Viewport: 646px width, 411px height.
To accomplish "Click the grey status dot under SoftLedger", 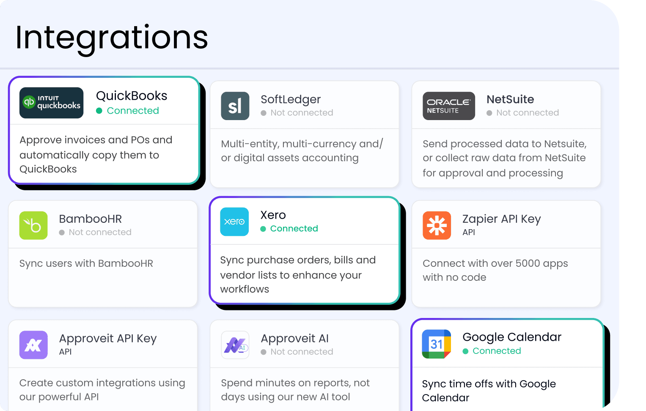I will click(x=264, y=113).
